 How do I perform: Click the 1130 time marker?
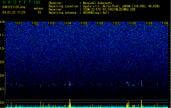(x=165, y=23)
